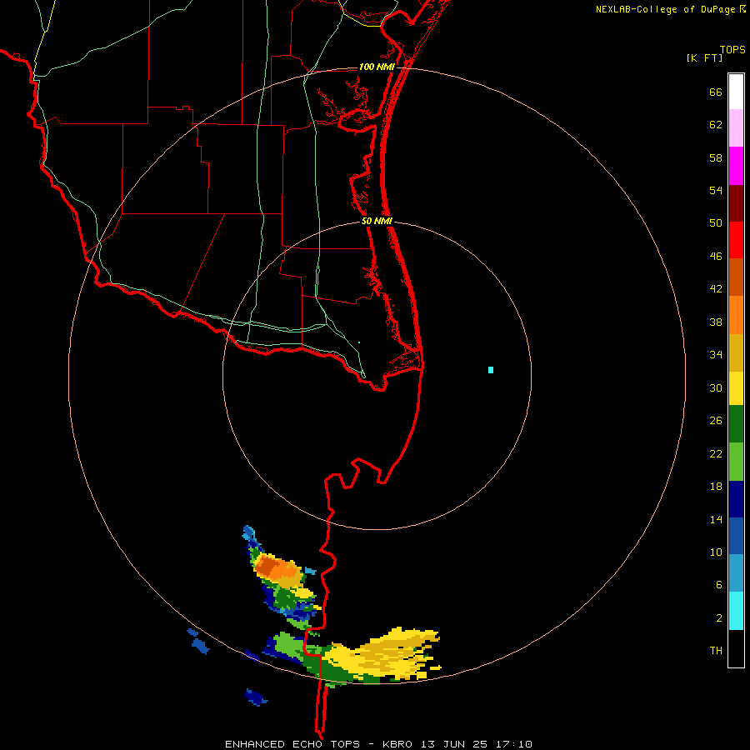Click the 18 value in the legend
This screenshot has height=750, width=750.
tap(716, 487)
